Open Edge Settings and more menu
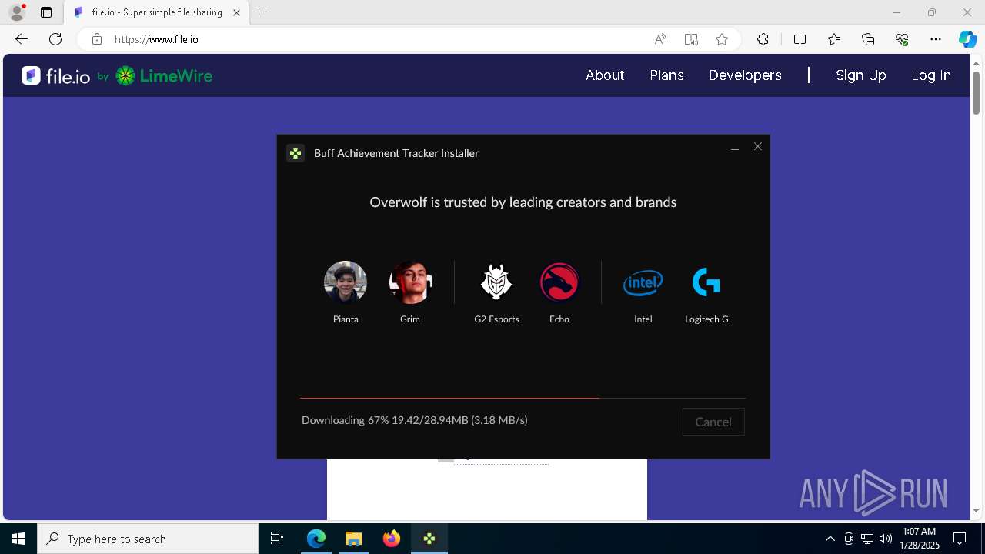This screenshot has width=985, height=554. tap(936, 39)
